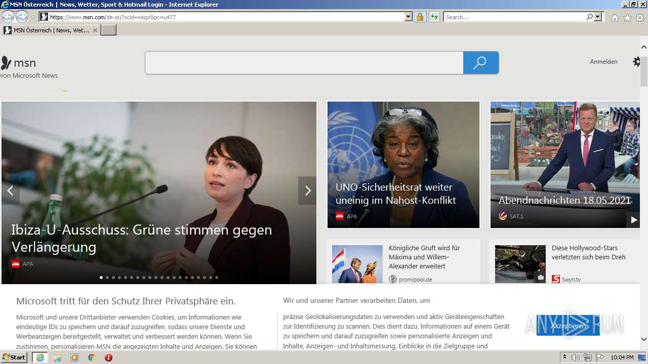648x364 pixels.
Task: Open Chrome taskbar icon
Action: point(91,357)
